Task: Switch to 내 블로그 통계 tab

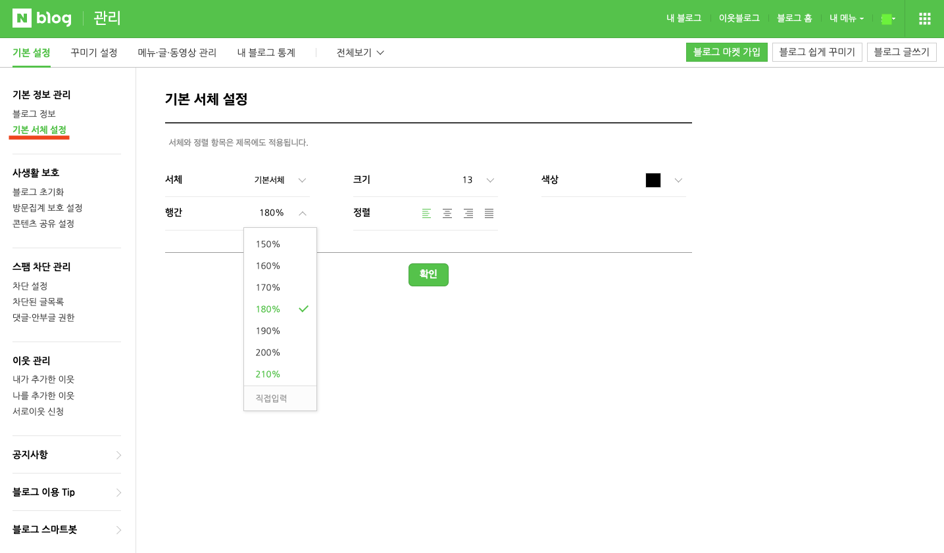Action: pos(266,53)
